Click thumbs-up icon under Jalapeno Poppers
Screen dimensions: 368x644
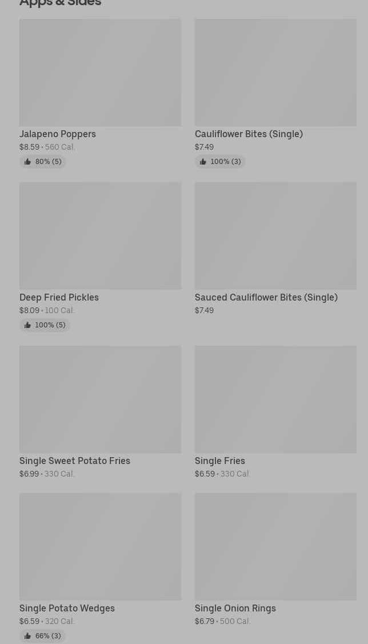[27, 162]
